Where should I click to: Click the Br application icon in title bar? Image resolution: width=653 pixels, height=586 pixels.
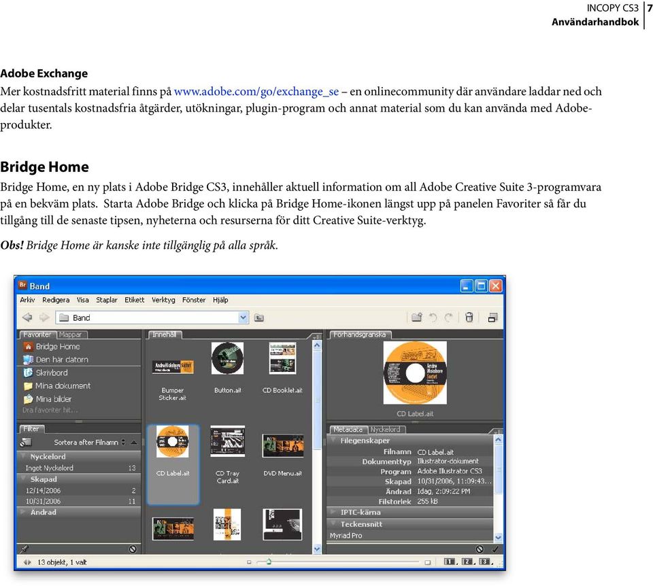coord(22,286)
